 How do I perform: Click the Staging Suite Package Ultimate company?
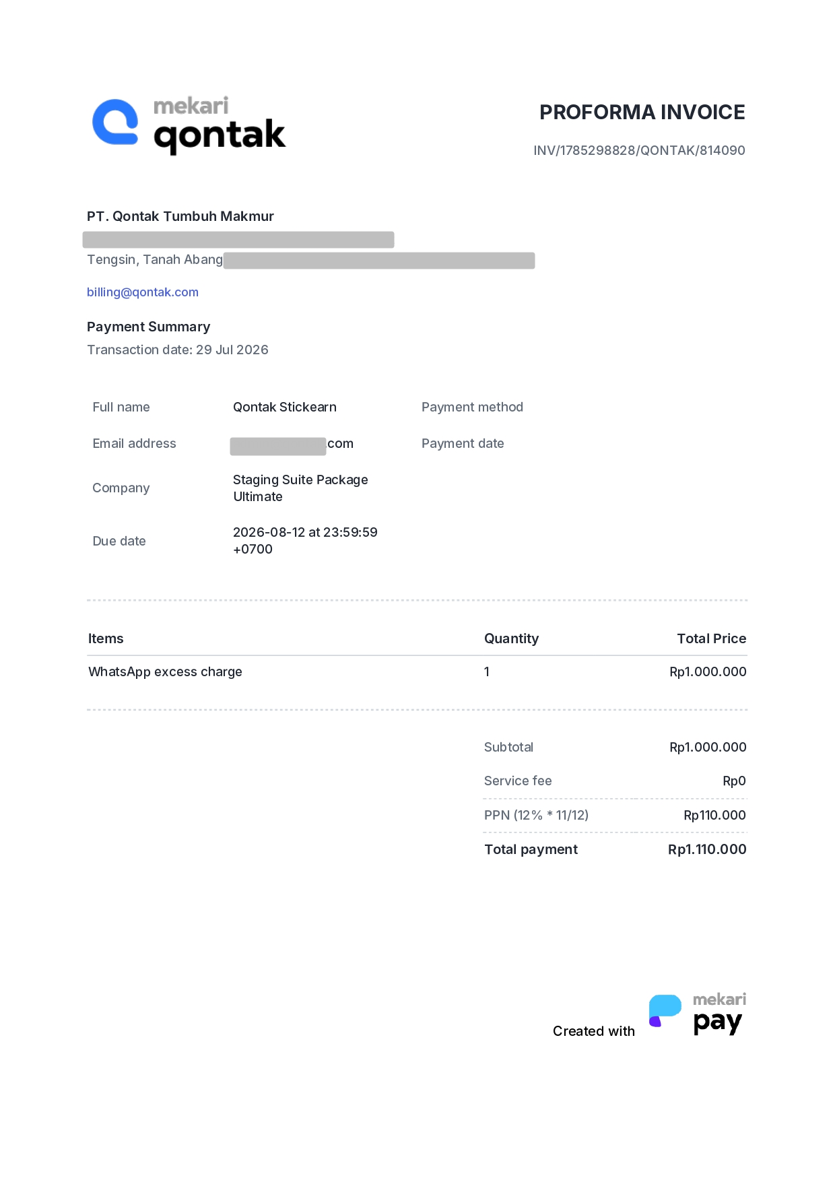(300, 488)
